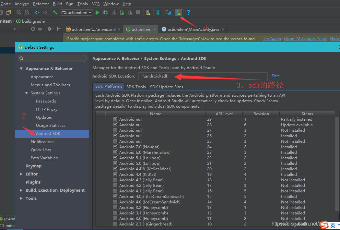Select Notifications in the settings tree
Viewport: 340px width, 230px height.
pyautogui.click(x=42, y=142)
